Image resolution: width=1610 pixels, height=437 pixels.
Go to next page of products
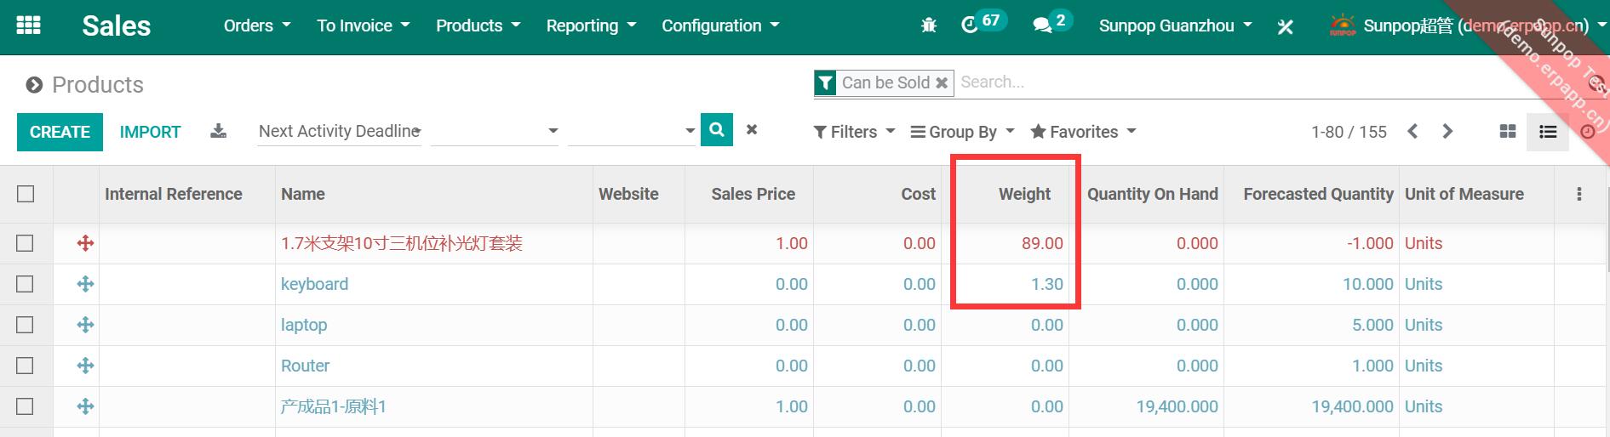(x=1447, y=132)
